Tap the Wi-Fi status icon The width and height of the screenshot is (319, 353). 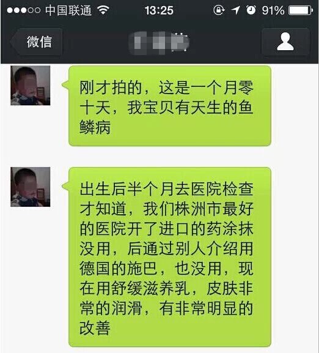pos(103,10)
